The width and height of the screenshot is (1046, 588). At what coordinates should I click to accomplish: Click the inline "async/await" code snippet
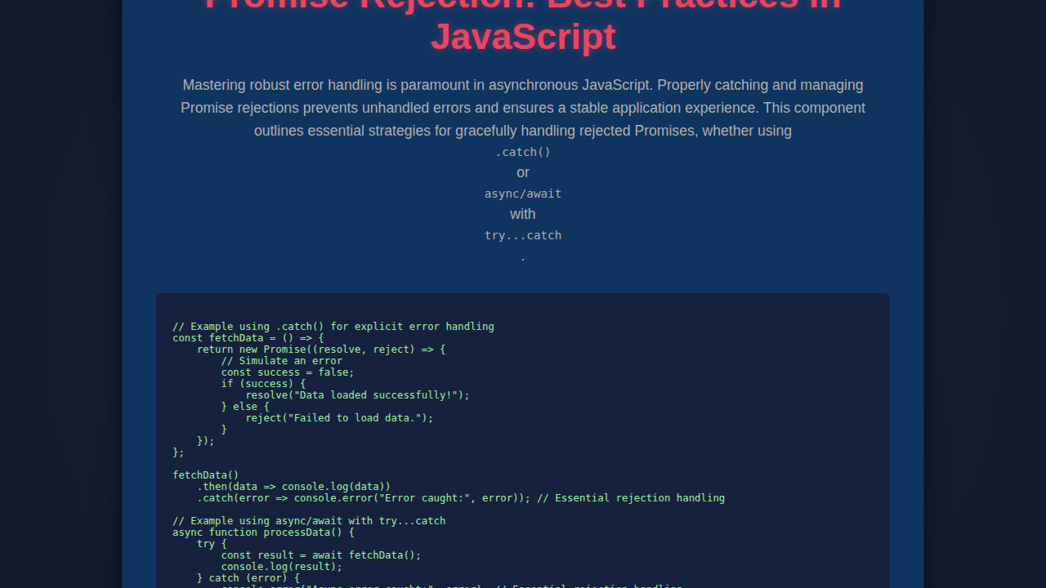tap(522, 194)
